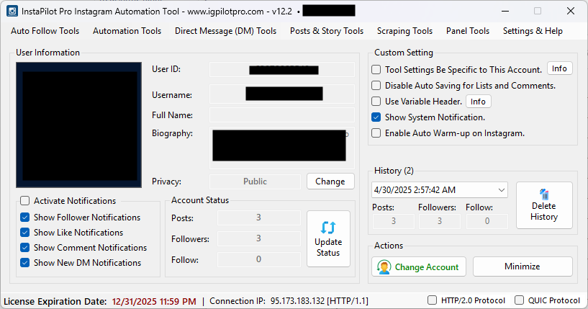Click license date 12/31/2025 11:59 PM
The height and width of the screenshot is (309, 588).
pyautogui.click(x=154, y=302)
